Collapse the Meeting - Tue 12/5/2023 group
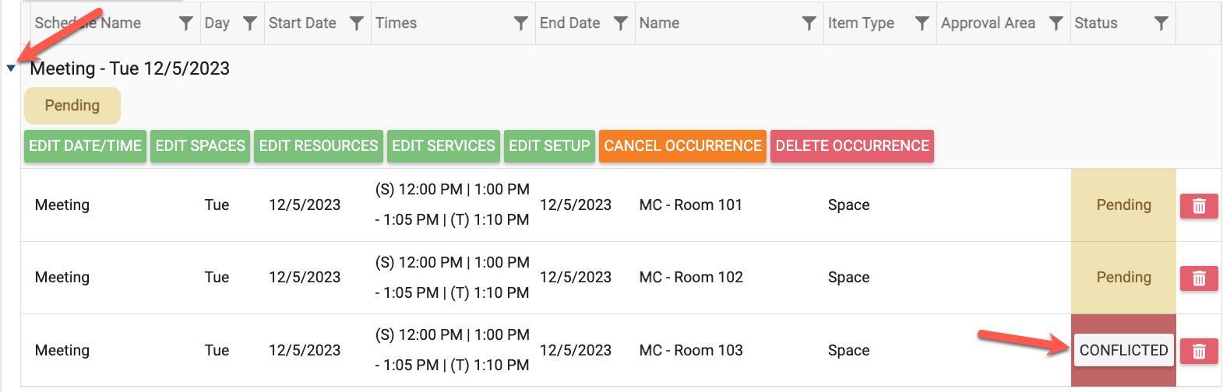This screenshot has height=392, width=1223. tap(11, 68)
